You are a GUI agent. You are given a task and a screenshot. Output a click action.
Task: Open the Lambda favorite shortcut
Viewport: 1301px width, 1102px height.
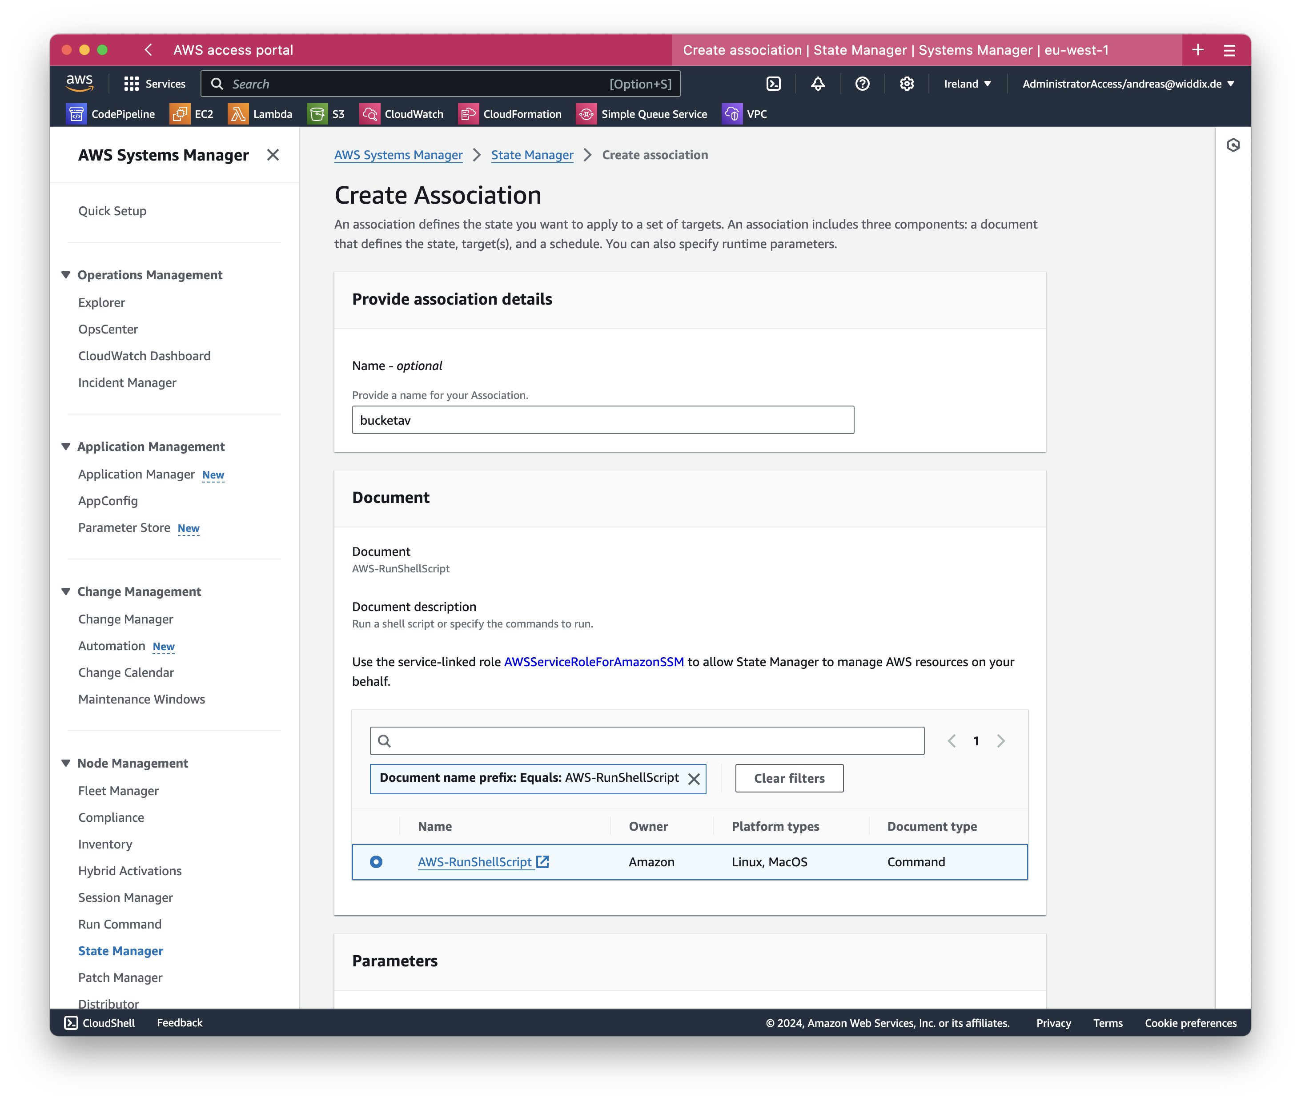[x=260, y=114]
